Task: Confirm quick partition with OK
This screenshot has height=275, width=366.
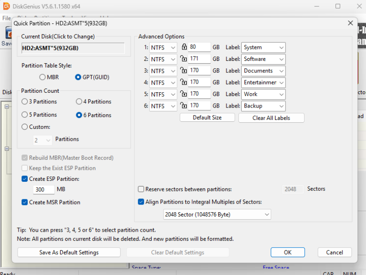Action: coord(287,252)
